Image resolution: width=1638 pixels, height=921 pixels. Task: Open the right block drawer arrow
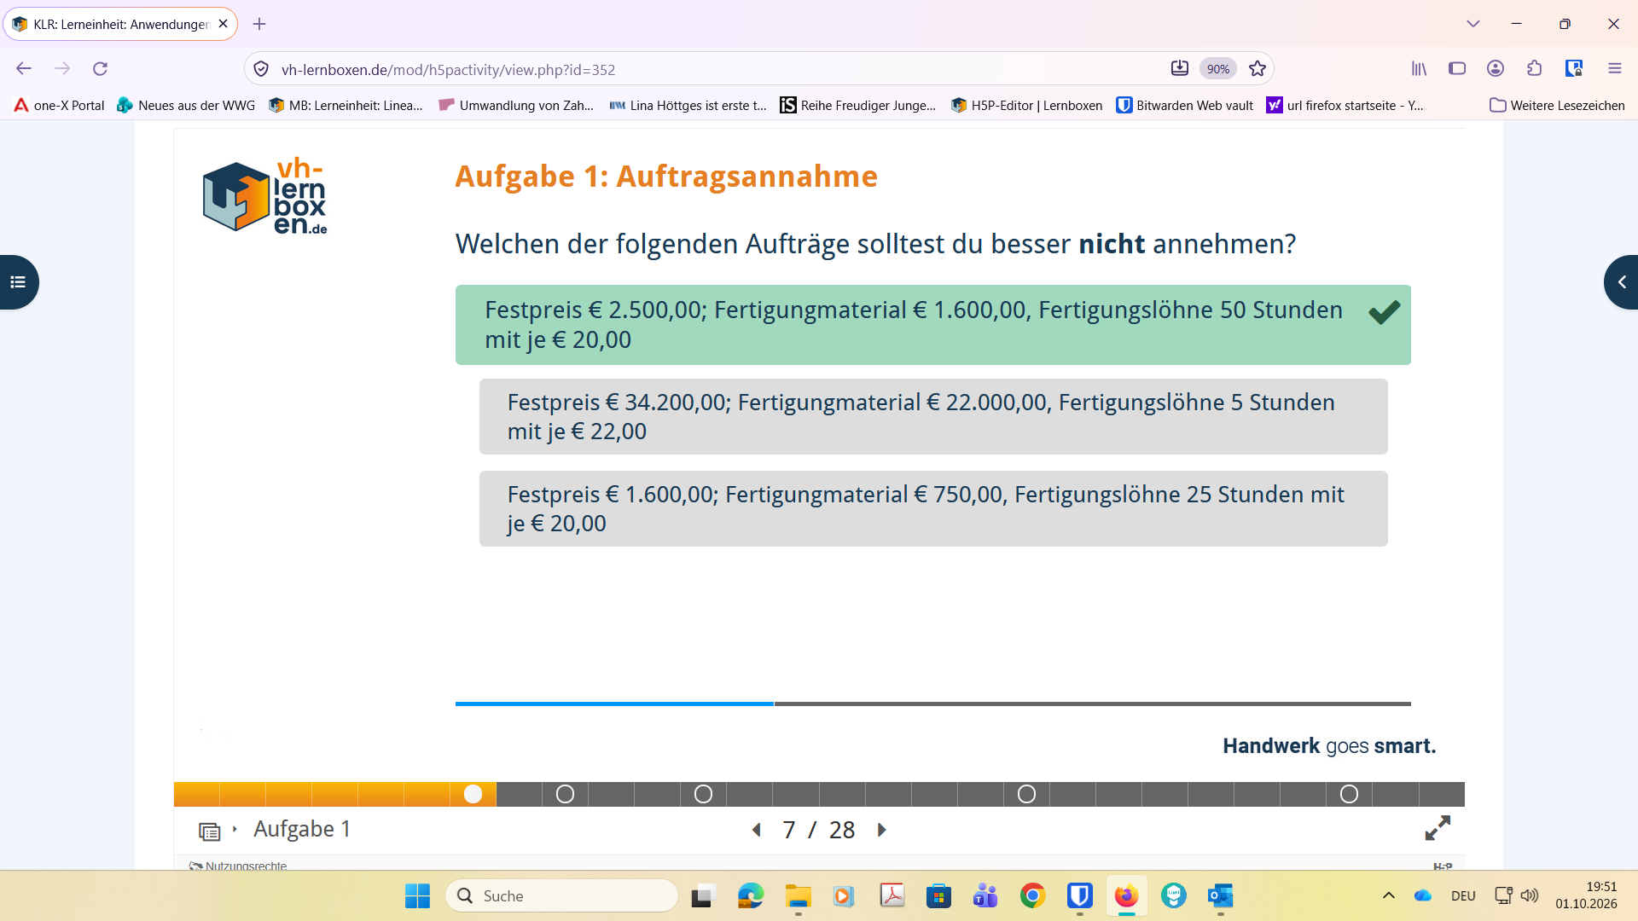(x=1621, y=282)
